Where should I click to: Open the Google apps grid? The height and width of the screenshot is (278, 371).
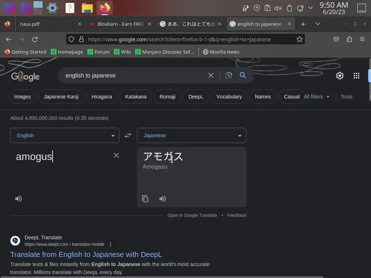[x=357, y=76]
